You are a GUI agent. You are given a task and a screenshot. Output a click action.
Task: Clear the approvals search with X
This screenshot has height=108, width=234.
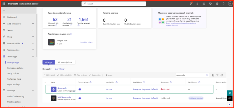pos(207,75)
